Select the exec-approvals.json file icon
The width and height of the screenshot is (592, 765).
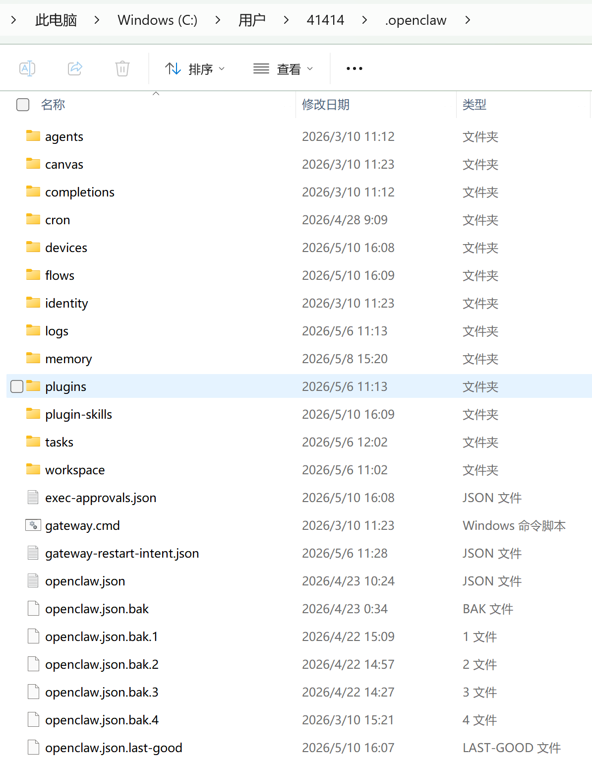pos(33,497)
